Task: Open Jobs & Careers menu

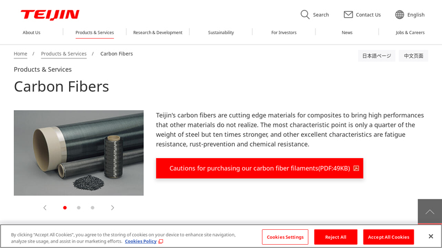Action: click(x=410, y=33)
